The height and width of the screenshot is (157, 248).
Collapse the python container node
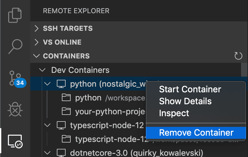(47, 84)
